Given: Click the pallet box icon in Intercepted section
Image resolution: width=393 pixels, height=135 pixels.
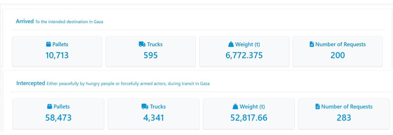Looking at the screenshot, I should (50, 106).
